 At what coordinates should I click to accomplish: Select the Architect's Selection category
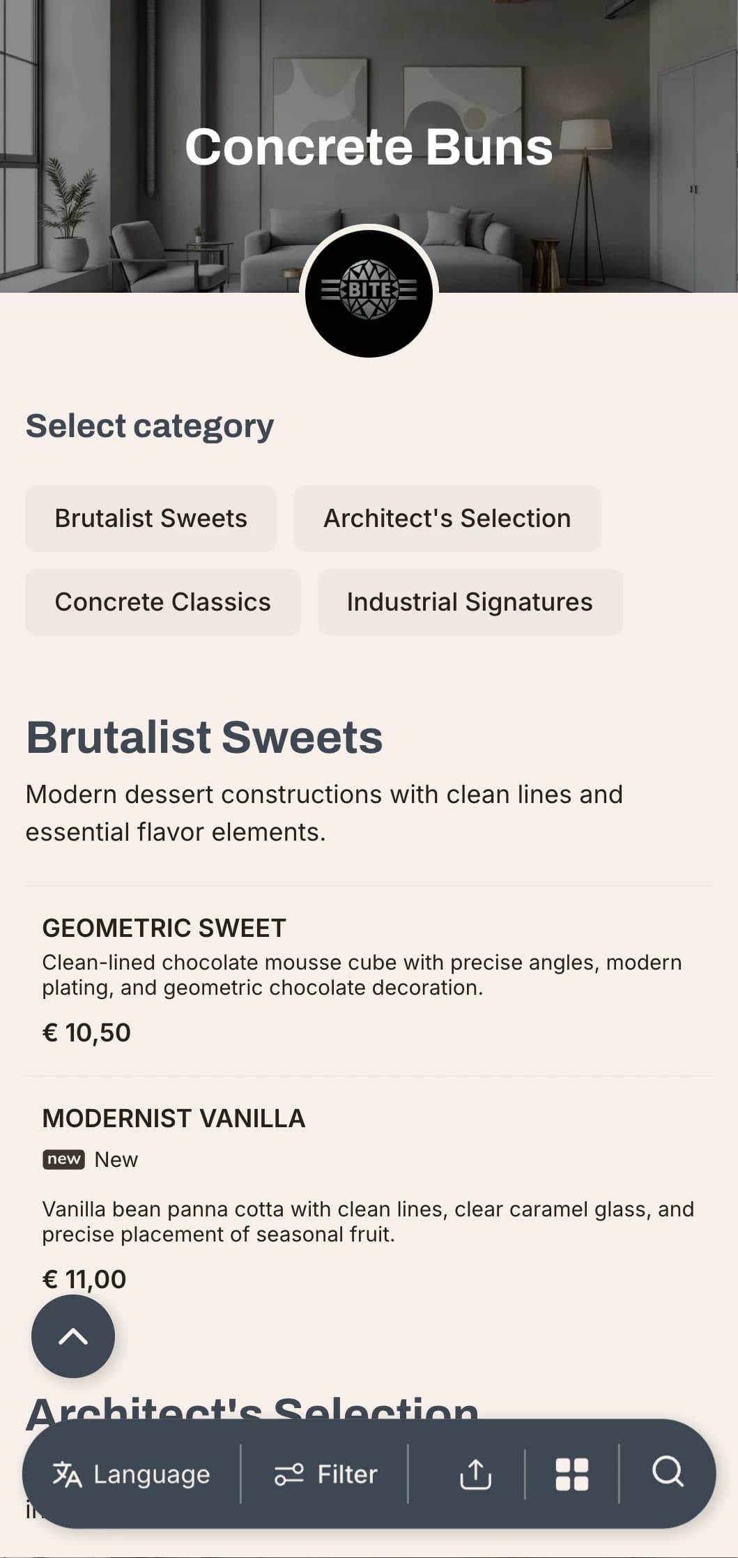tap(447, 519)
